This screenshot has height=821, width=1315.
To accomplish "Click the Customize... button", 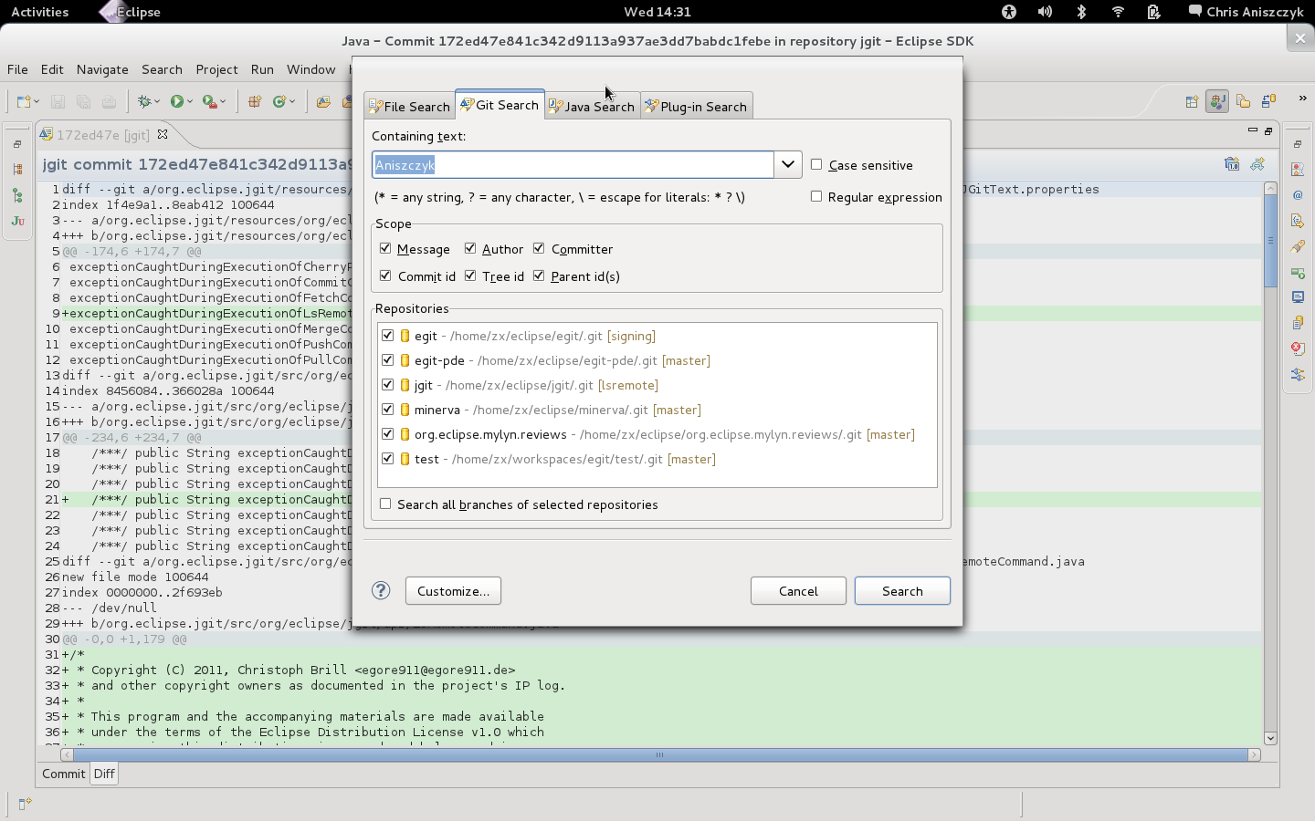I will [x=453, y=590].
